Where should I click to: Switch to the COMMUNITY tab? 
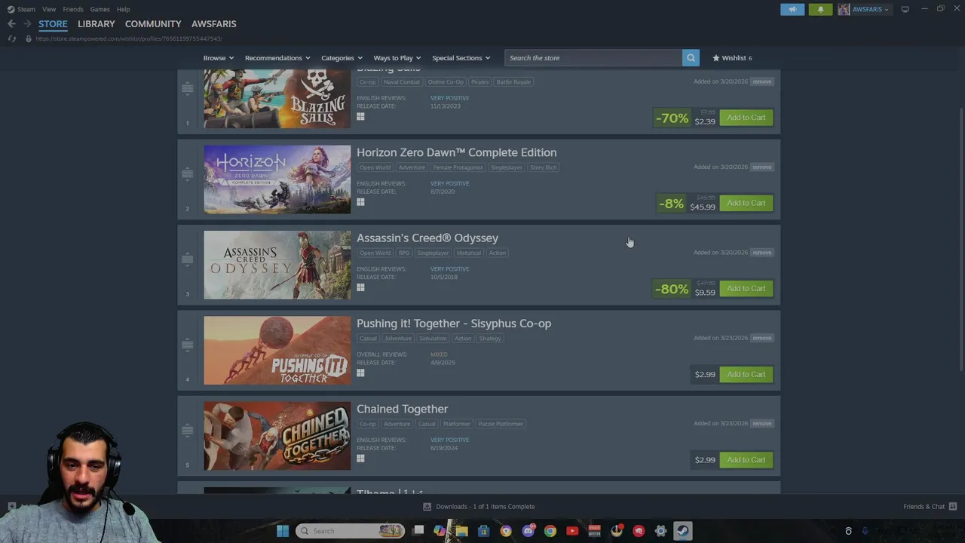point(153,24)
